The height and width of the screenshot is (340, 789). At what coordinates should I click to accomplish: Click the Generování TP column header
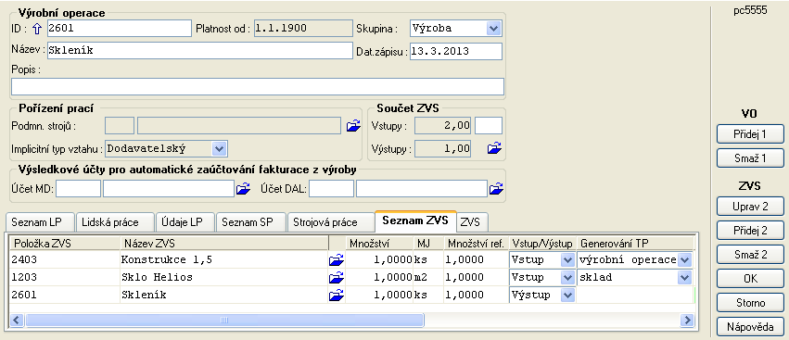coord(635,244)
